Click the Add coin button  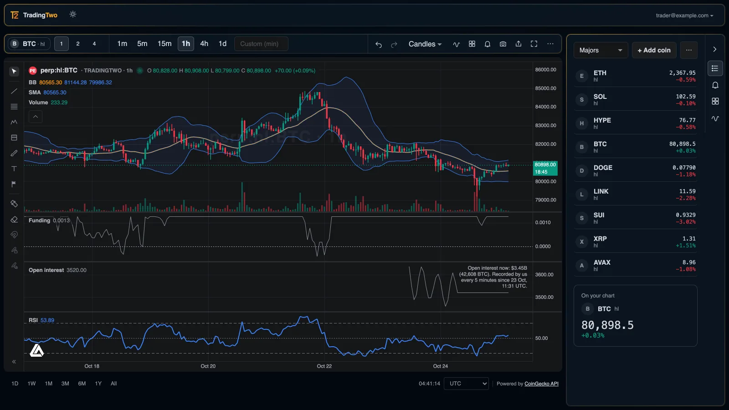click(654, 50)
